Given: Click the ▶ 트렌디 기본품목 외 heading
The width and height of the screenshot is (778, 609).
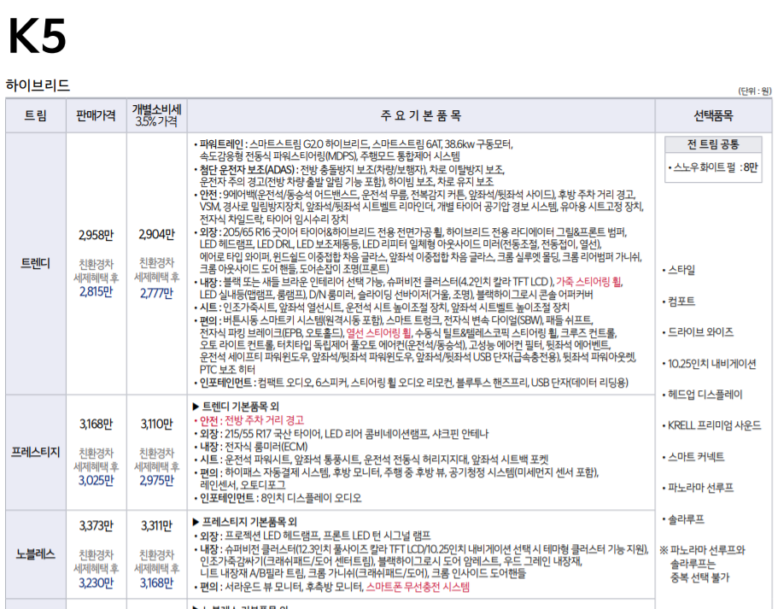Looking at the screenshot, I should [x=236, y=407].
